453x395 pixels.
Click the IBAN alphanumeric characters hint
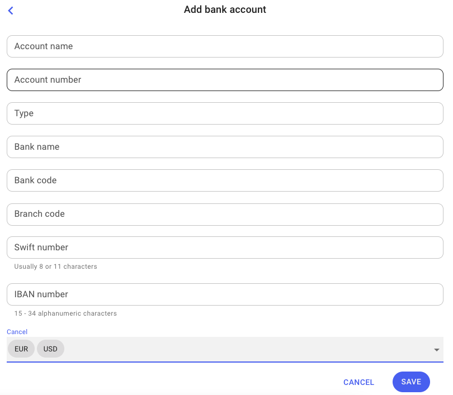[65, 313]
